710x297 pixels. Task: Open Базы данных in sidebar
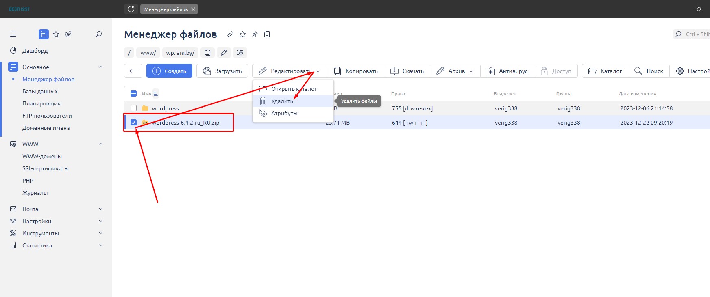tap(40, 91)
